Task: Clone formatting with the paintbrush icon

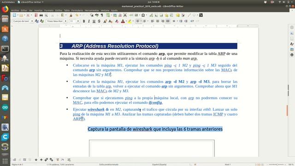Action: click(x=71, y=15)
